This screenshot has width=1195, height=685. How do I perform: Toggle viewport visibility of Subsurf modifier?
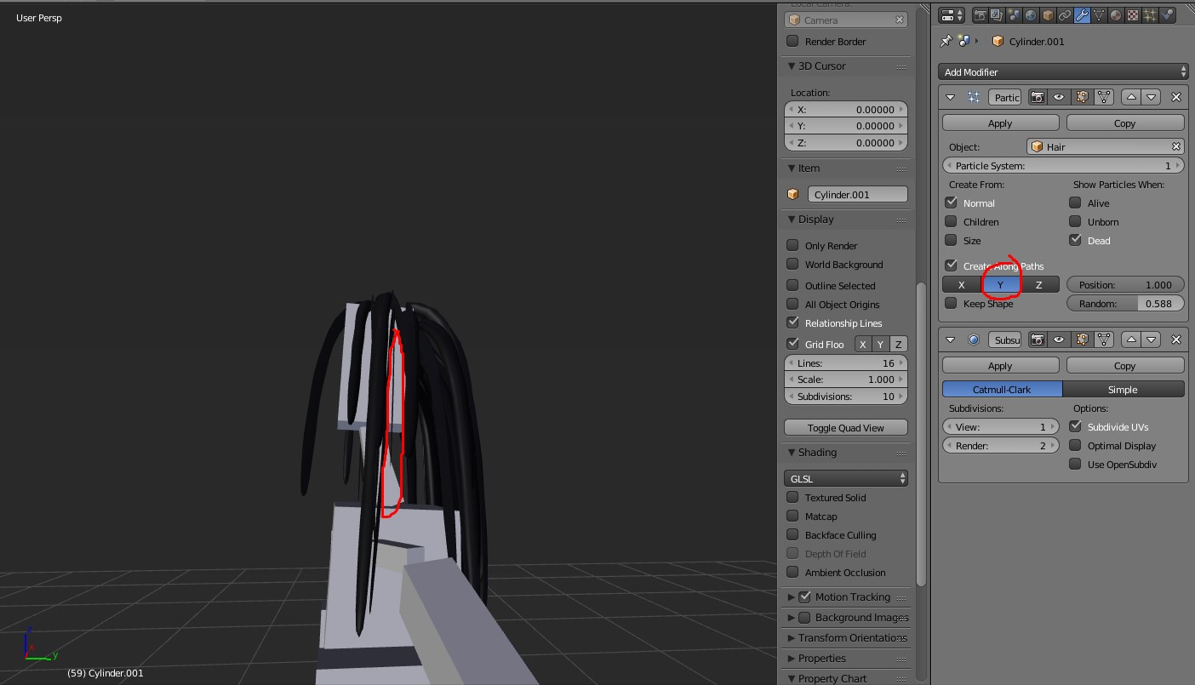click(1059, 339)
